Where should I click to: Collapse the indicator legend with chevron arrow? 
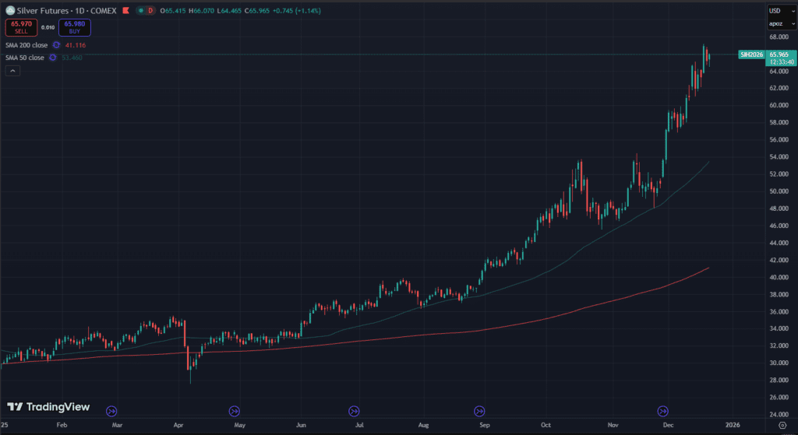(x=12, y=71)
